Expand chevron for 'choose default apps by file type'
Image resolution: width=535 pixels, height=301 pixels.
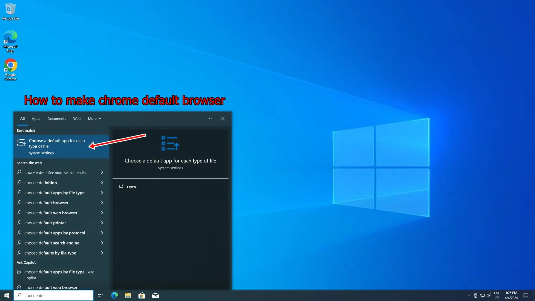point(102,193)
